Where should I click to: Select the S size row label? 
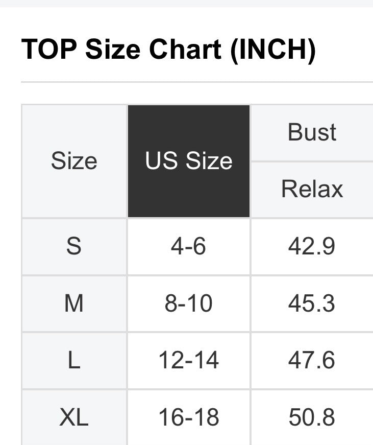(74, 246)
